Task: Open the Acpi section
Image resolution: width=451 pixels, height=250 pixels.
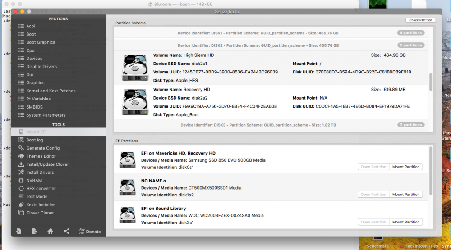Action: 31,26
